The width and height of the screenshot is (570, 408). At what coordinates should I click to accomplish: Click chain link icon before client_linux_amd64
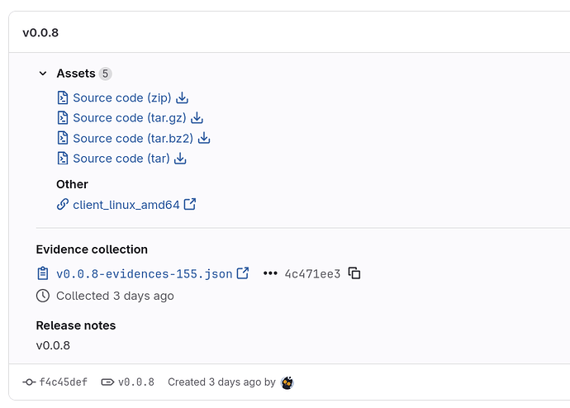[63, 204]
